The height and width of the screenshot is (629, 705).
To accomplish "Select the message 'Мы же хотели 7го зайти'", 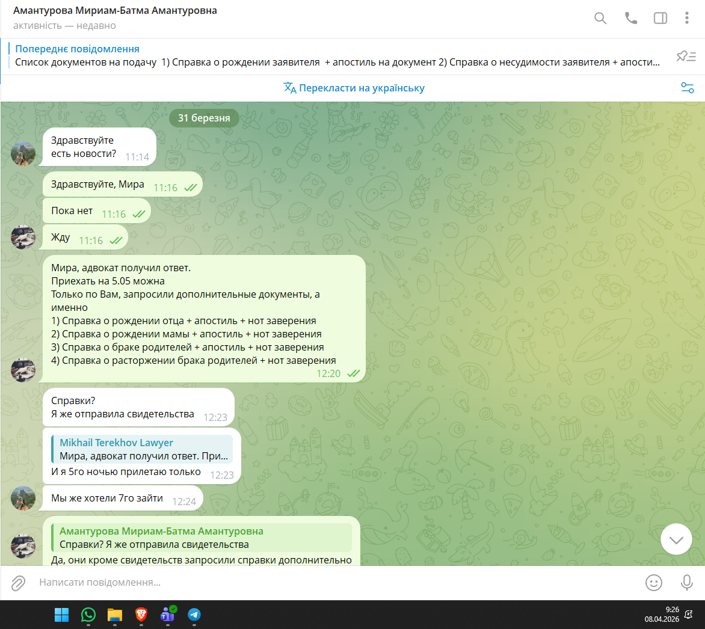I will click(122, 498).
